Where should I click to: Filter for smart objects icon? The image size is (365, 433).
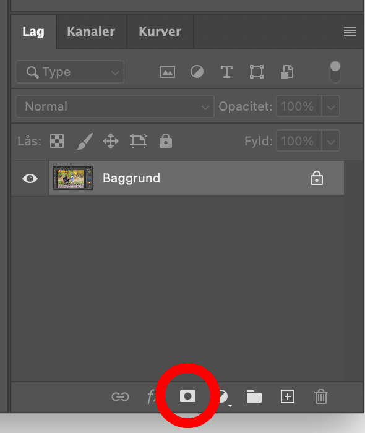point(287,72)
